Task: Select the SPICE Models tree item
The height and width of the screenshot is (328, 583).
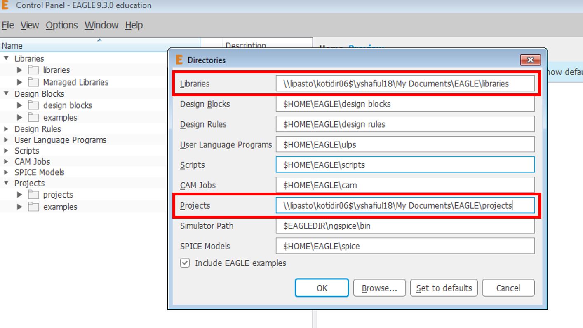Action: (39, 172)
